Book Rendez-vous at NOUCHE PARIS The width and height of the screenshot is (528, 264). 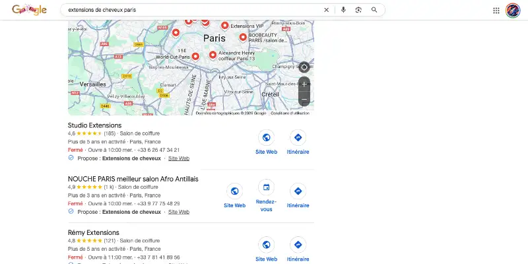point(266,196)
